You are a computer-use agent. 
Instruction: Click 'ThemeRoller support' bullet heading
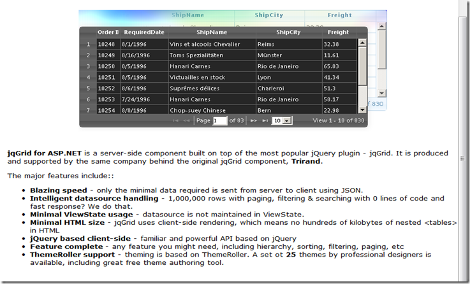click(x=73, y=255)
